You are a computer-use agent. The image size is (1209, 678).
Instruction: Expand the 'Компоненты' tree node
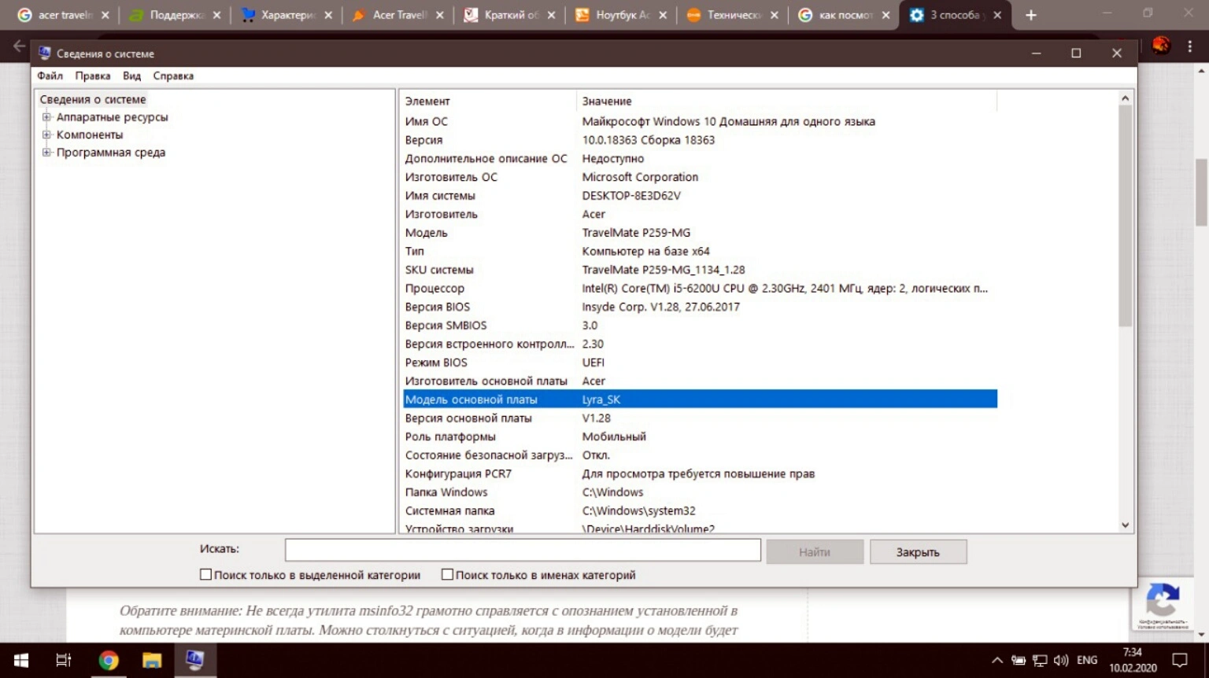pos(46,134)
